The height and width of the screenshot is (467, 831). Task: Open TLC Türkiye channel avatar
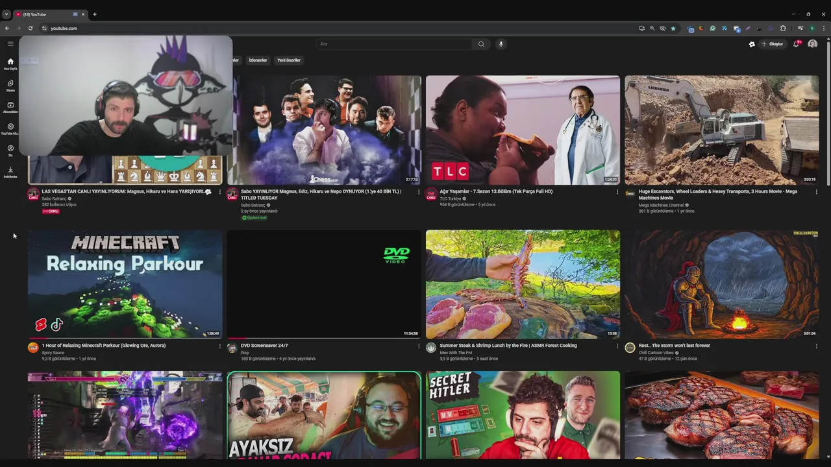[x=431, y=195]
